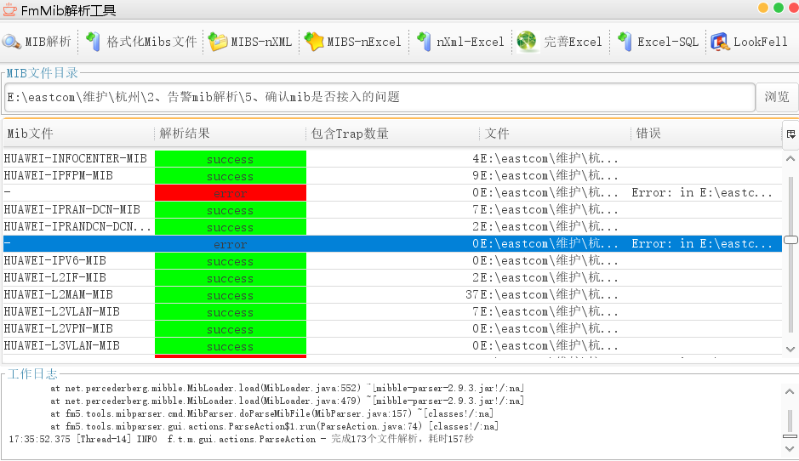Click table scrollbar down arrow

pyautogui.click(x=790, y=350)
